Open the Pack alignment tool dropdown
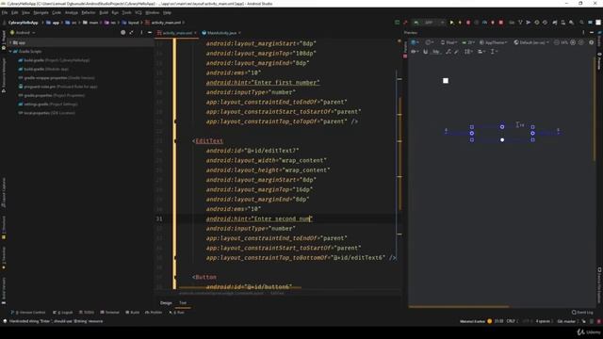The width and height of the screenshot is (603, 339). tap(469, 52)
